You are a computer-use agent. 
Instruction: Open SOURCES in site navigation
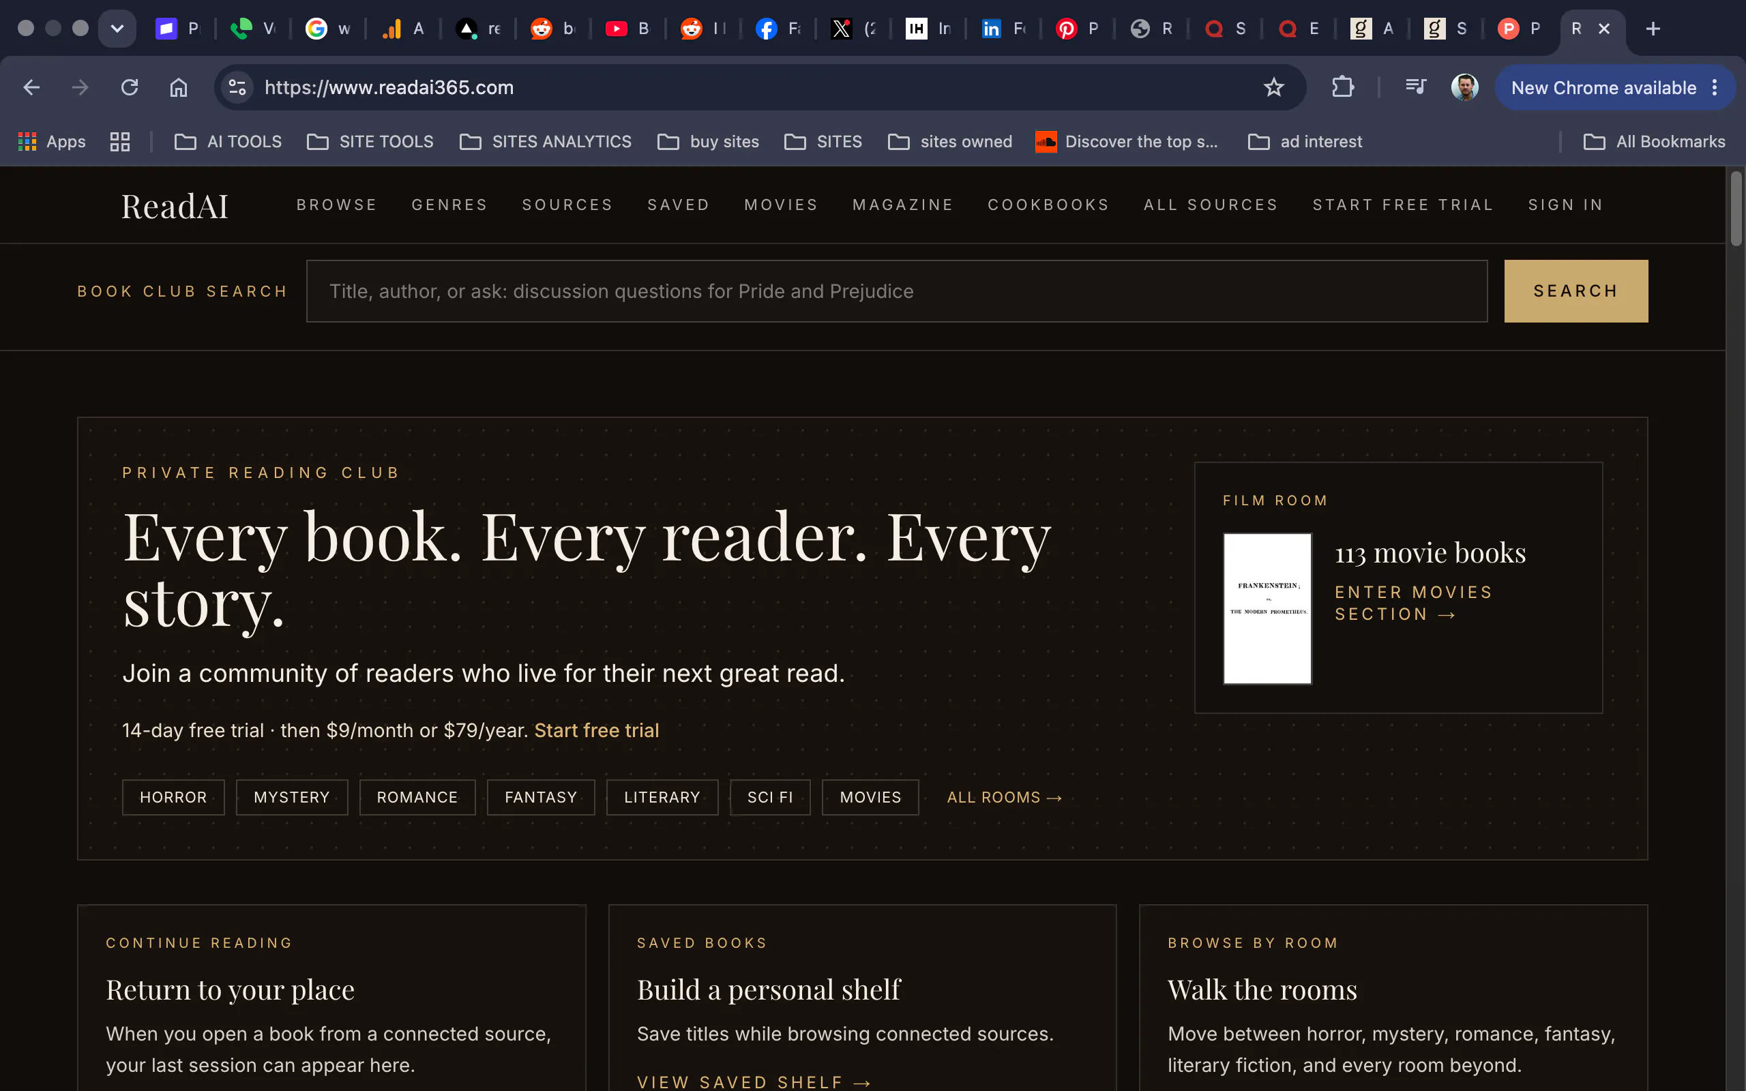click(x=567, y=205)
